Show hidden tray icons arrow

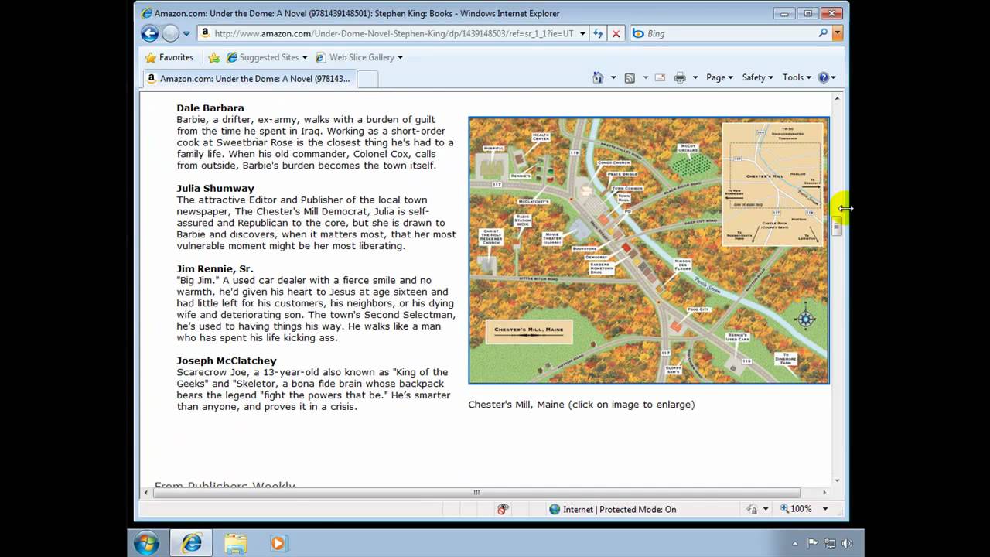pos(795,543)
